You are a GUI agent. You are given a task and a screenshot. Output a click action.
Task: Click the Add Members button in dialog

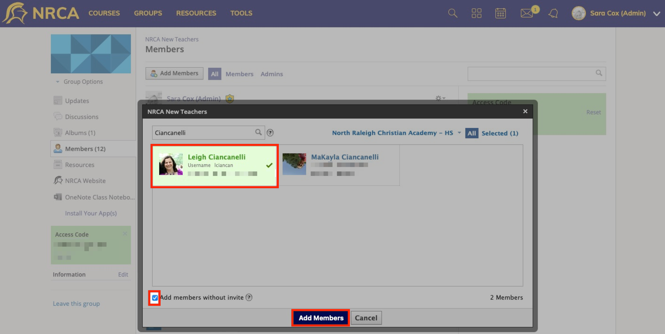pyautogui.click(x=321, y=318)
